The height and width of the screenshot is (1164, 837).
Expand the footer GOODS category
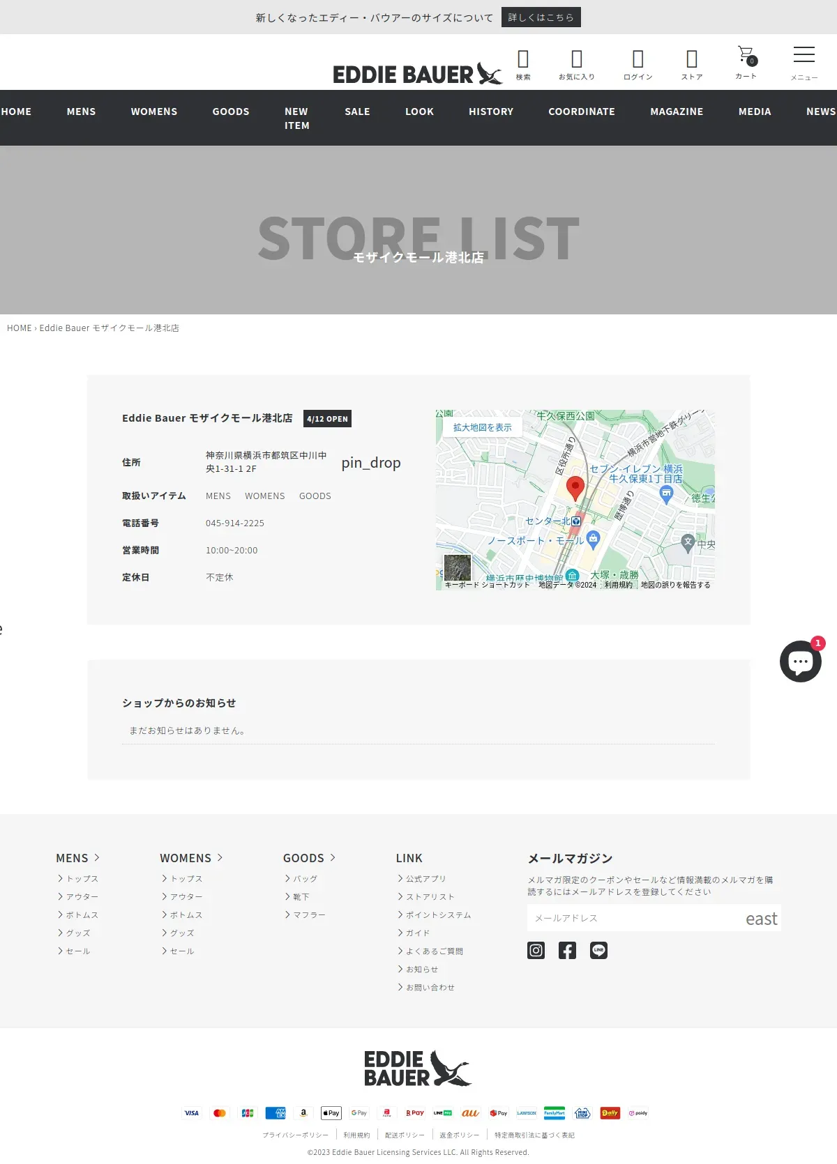click(x=309, y=858)
